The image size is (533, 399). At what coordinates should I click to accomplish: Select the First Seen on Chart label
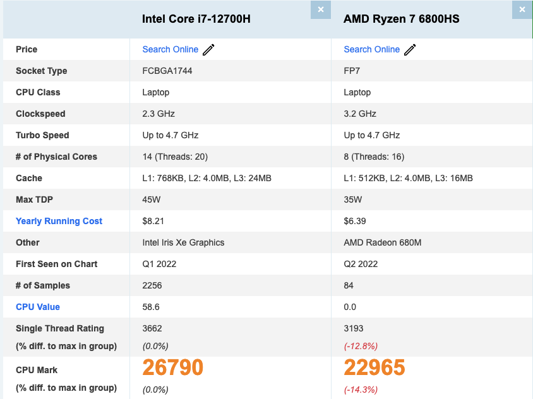click(x=56, y=264)
